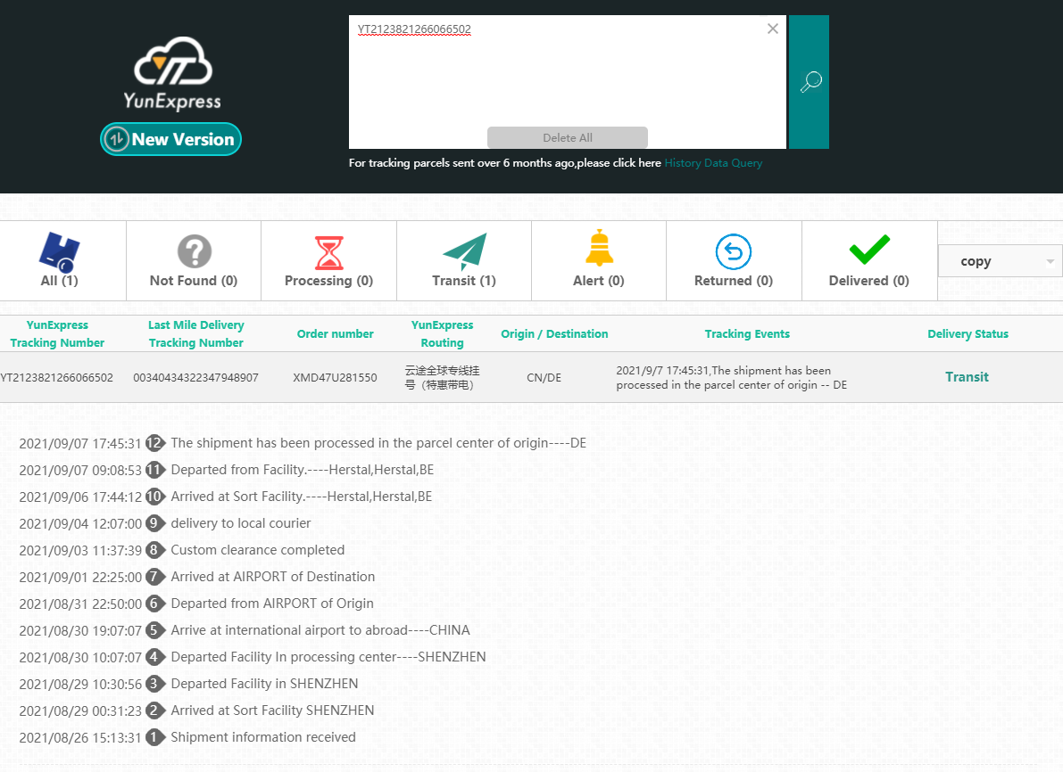Filter by the Processing hourglass icon
1063x772 pixels.
click(x=328, y=253)
